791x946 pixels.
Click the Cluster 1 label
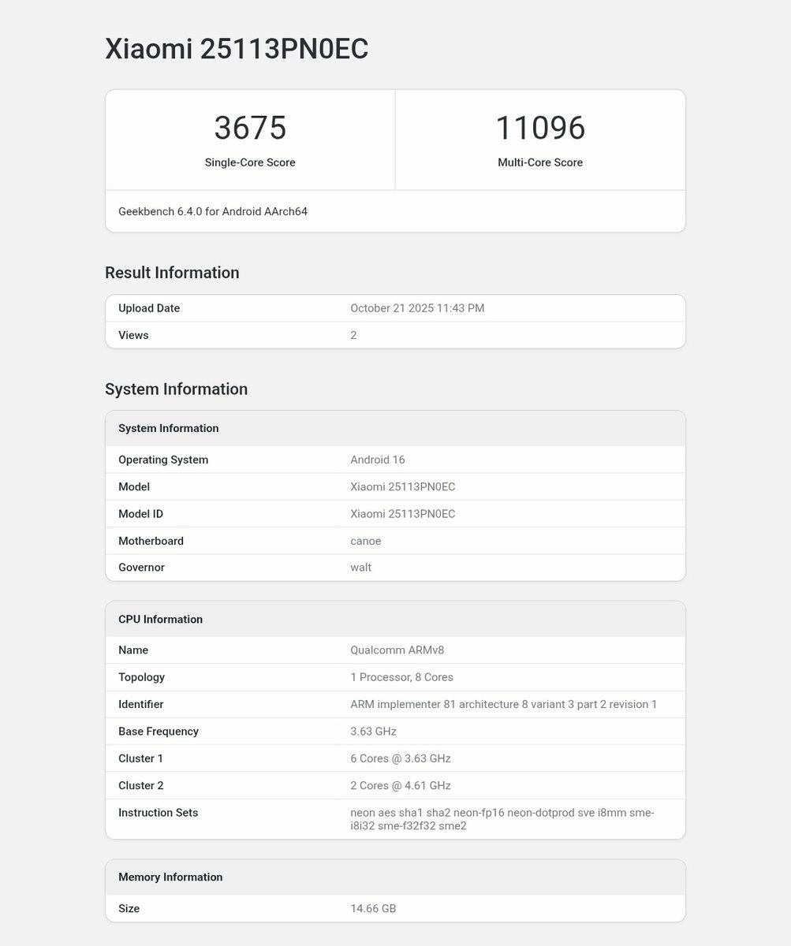141,758
